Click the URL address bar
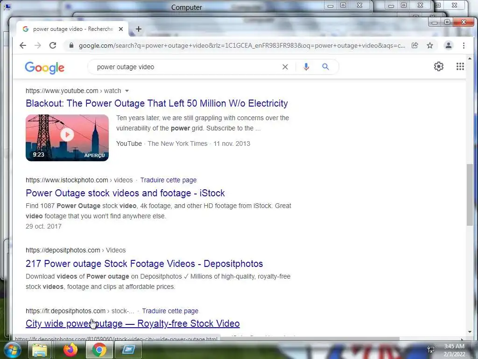This screenshot has height=359, width=478. (x=242, y=45)
